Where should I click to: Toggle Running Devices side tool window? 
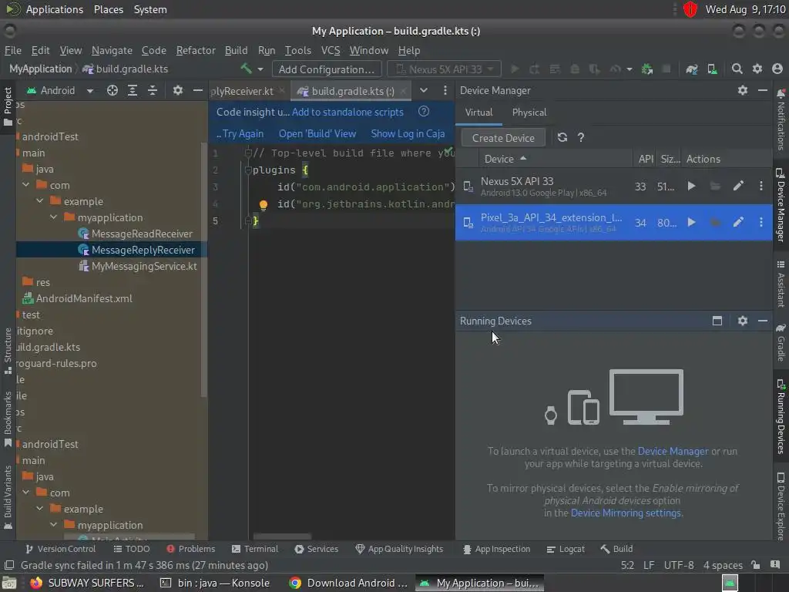coord(781,417)
